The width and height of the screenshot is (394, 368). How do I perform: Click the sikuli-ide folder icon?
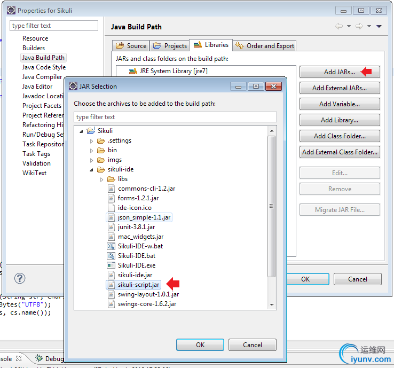[101, 170]
